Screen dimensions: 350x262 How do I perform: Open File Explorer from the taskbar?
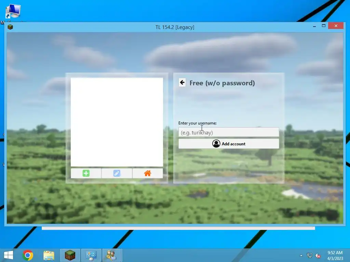pyautogui.click(x=49, y=255)
